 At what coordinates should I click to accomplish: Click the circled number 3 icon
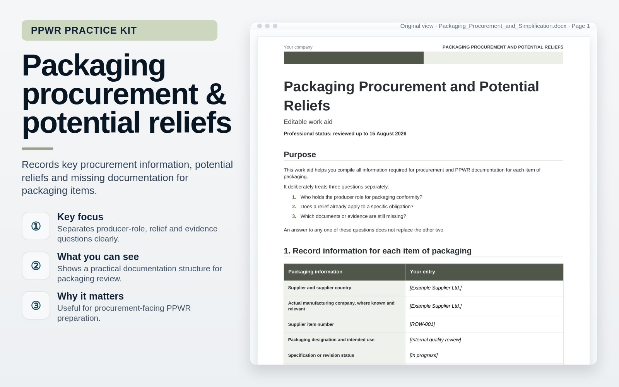point(36,305)
